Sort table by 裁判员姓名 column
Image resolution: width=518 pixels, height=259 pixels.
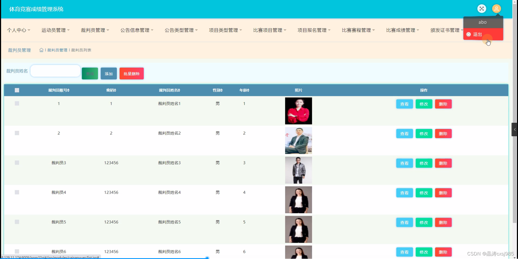tap(169, 90)
